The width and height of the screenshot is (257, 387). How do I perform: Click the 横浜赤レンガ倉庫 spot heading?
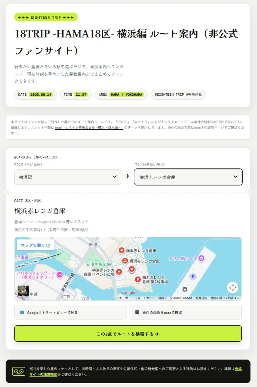pos(40,211)
